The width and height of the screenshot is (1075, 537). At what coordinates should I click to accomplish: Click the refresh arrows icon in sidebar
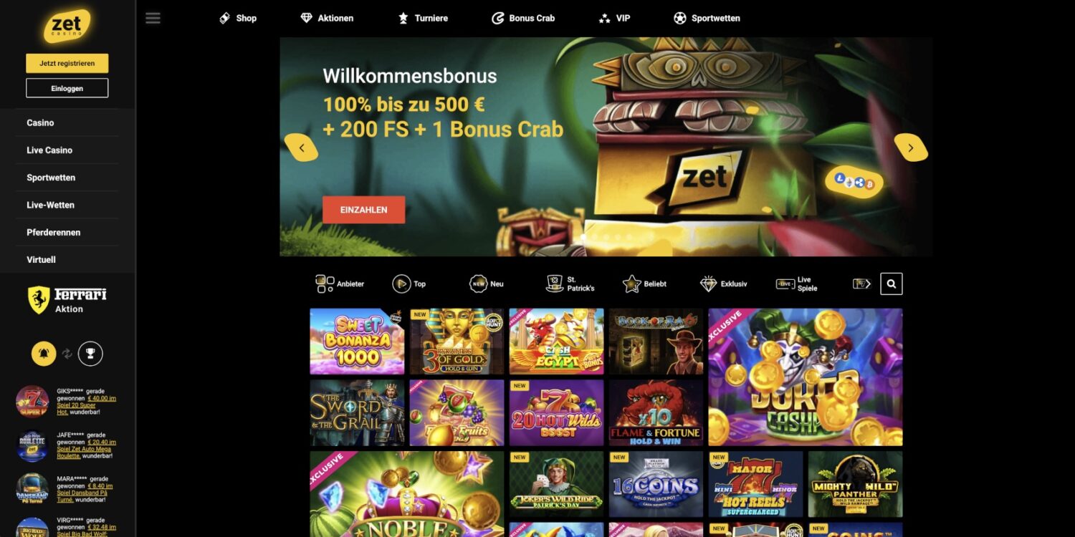(67, 353)
